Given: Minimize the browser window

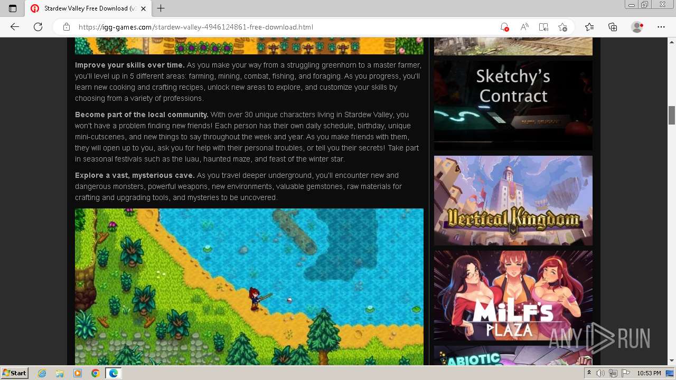Looking at the screenshot, I should click(632, 5).
